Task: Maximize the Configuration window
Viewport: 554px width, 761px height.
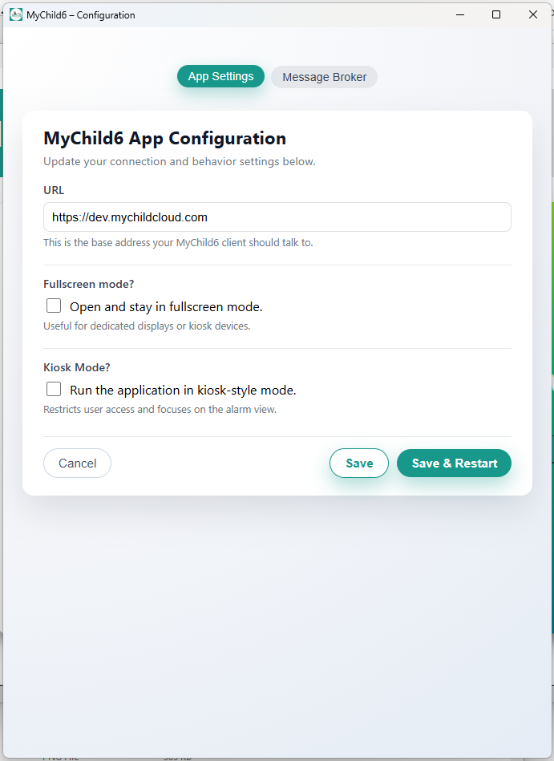Action: [496, 14]
